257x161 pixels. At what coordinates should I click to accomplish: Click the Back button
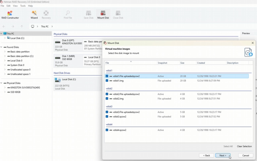(207, 155)
